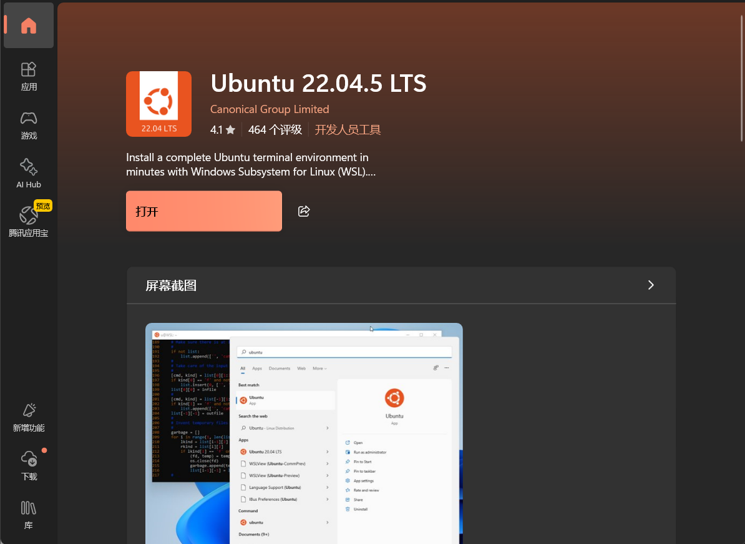The image size is (745, 544).
Task: Click the 屏幕截图 section heading
Action: click(171, 285)
